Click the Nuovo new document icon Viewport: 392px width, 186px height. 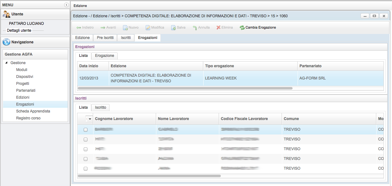coord(125,28)
